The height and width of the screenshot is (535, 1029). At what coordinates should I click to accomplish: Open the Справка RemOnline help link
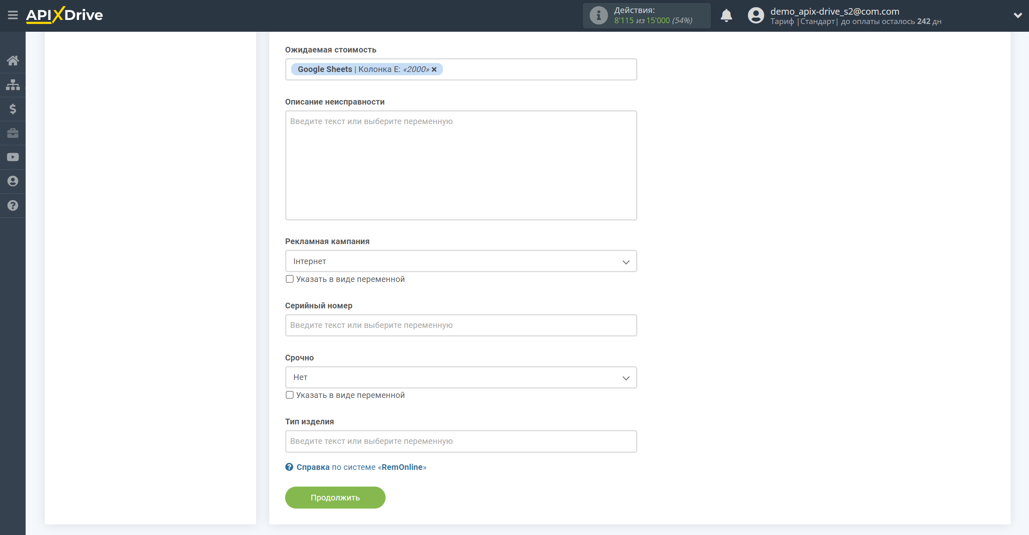361,467
